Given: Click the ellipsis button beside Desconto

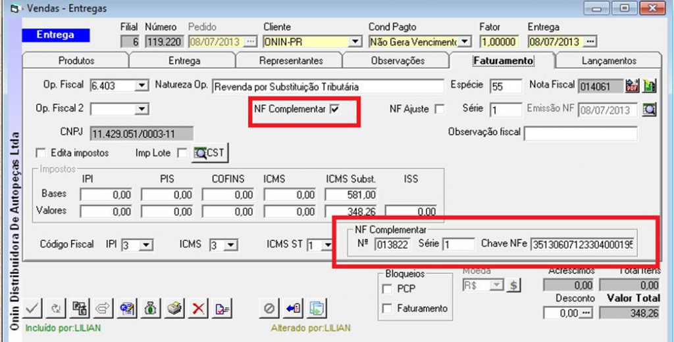Looking at the screenshot, I should coord(585,313).
